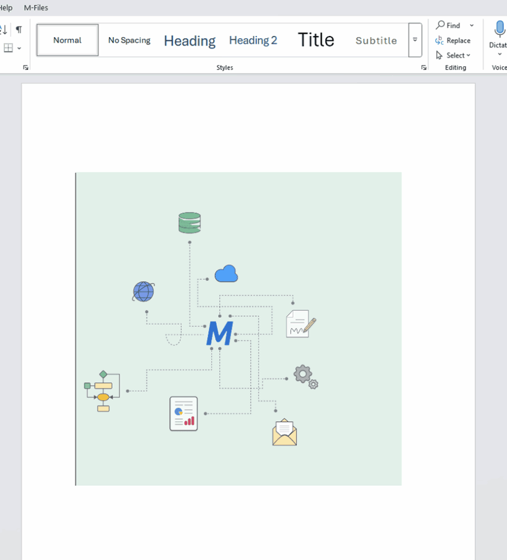507x560 pixels.
Task: Open the Borders dropdown arrow
Action: coord(20,48)
